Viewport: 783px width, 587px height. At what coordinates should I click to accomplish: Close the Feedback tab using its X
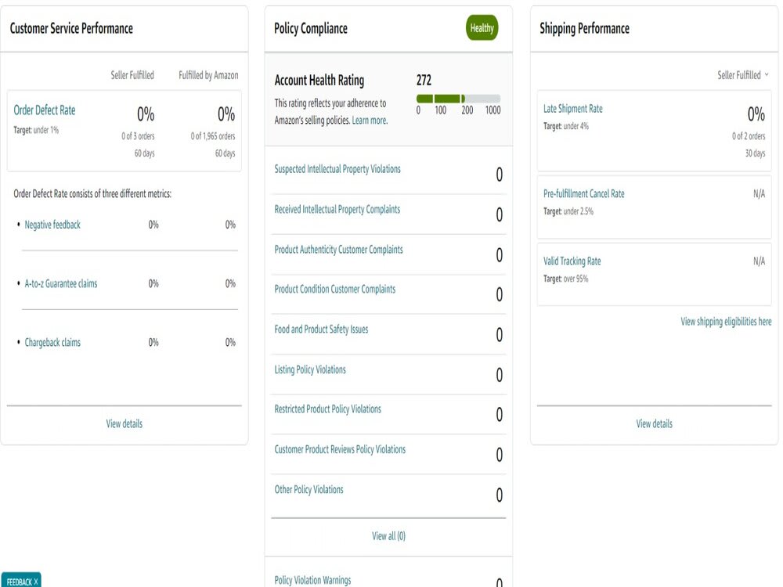coord(35,582)
